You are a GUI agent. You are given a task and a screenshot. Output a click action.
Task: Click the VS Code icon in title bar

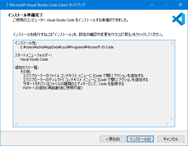[5, 5]
